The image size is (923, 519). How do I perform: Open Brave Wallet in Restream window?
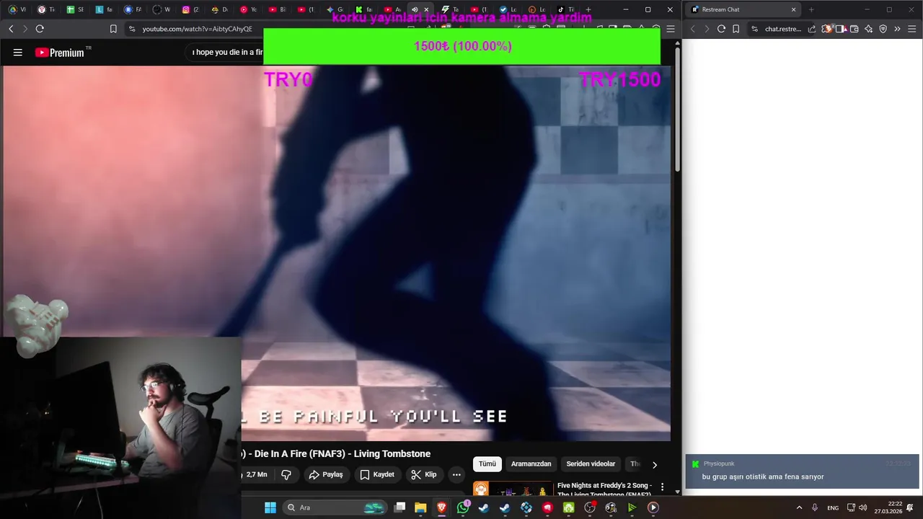(x=854, y=29)
